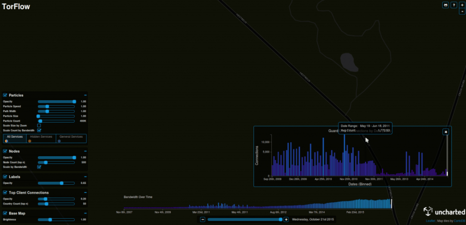Toggle the Particles layer checkbox
466x225 pixels.
5,95
